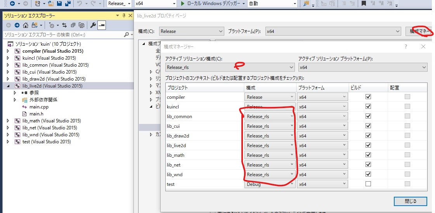Image resolution: width=435 pixels, height=213 pixels.
Task: Enable build checkbox for test project
Action: click(368, 184)
